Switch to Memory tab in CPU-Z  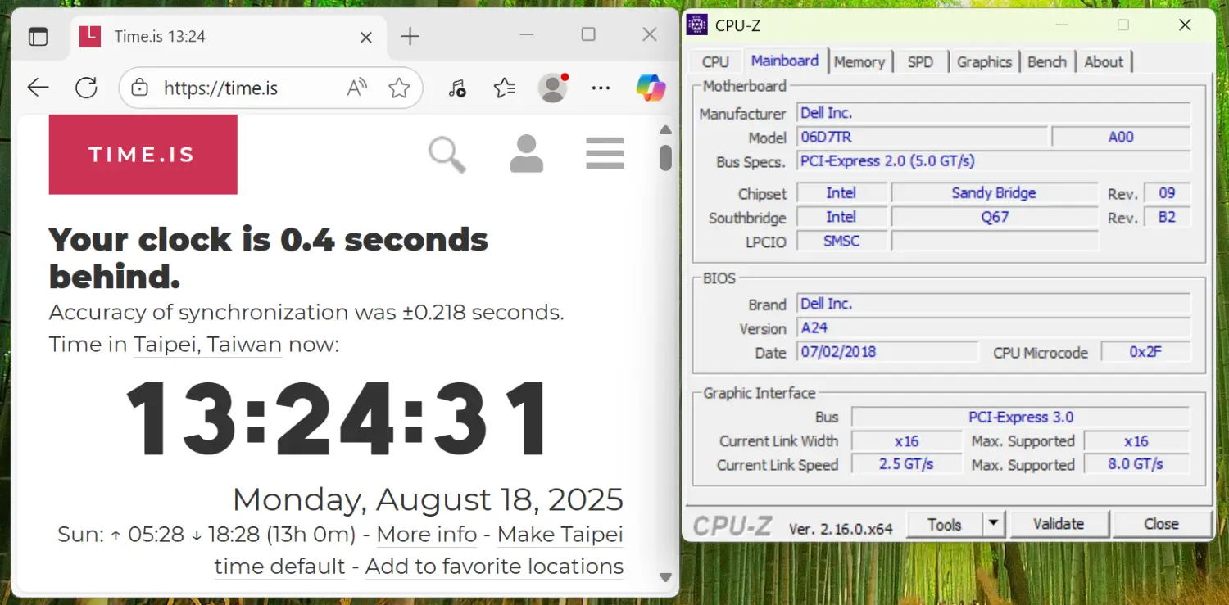[x=859, y=62]
